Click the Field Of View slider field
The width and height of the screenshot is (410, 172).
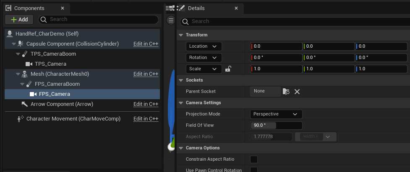point(276,126)
